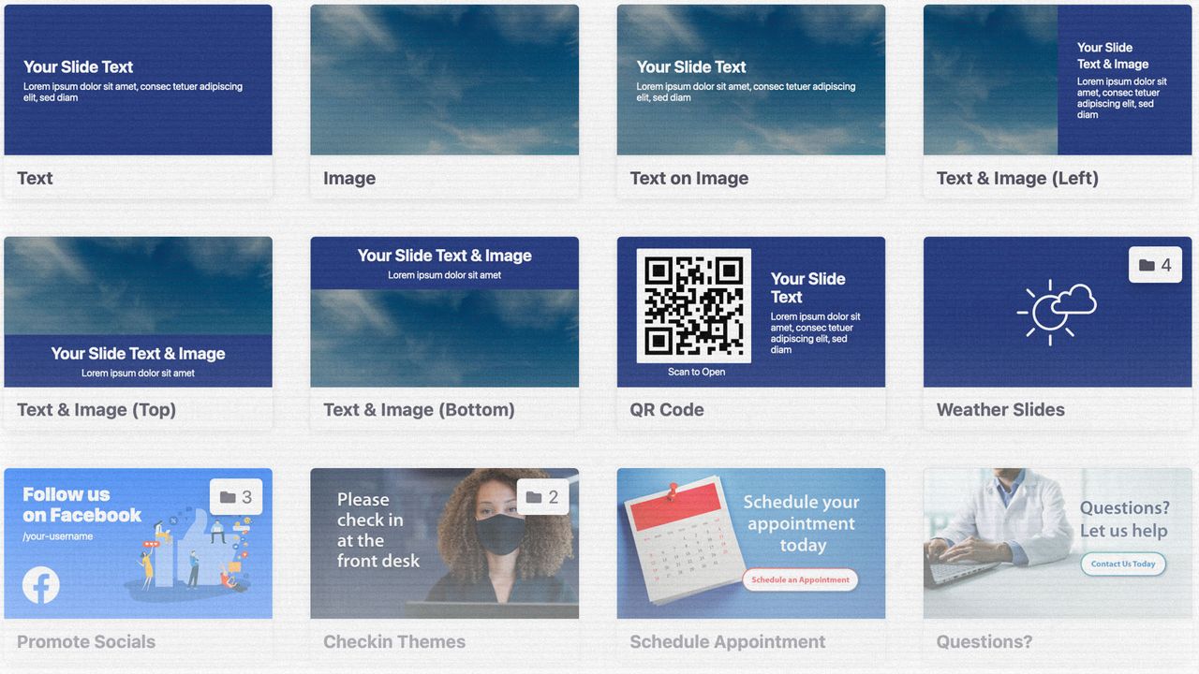
Task: Click the 'Text on Image' label
Action: [689, 178]
